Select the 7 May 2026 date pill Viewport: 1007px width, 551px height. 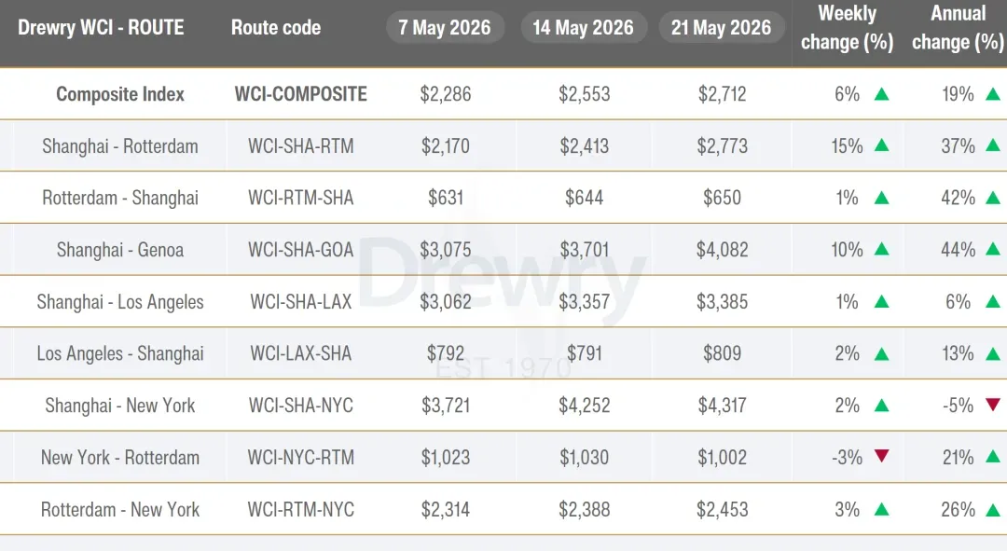[445, 28]
